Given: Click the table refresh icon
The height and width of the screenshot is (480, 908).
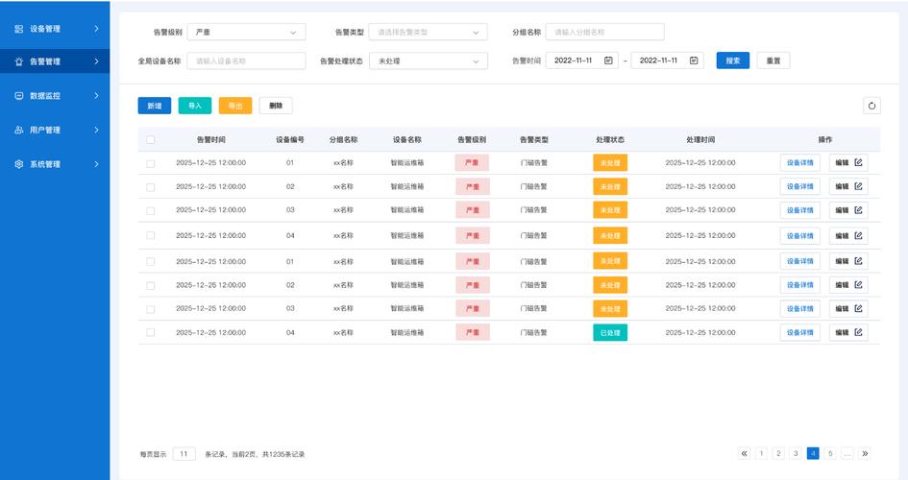Looking at the screenshot, I should pyautogui.click(x=871, y=106).
